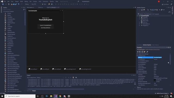Viewport: 174px width, 98px height.
Task: Switch to the Information.cs tab
Action: tap(30, 7)
